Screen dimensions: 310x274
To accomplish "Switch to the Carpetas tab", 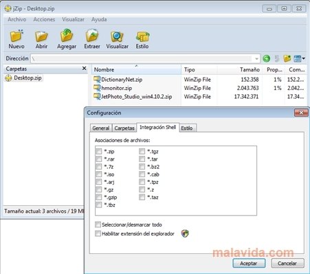I will [124, 128].
